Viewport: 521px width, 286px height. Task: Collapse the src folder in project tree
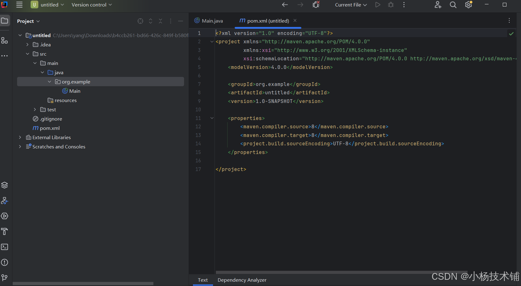click(x=28, y=54)
